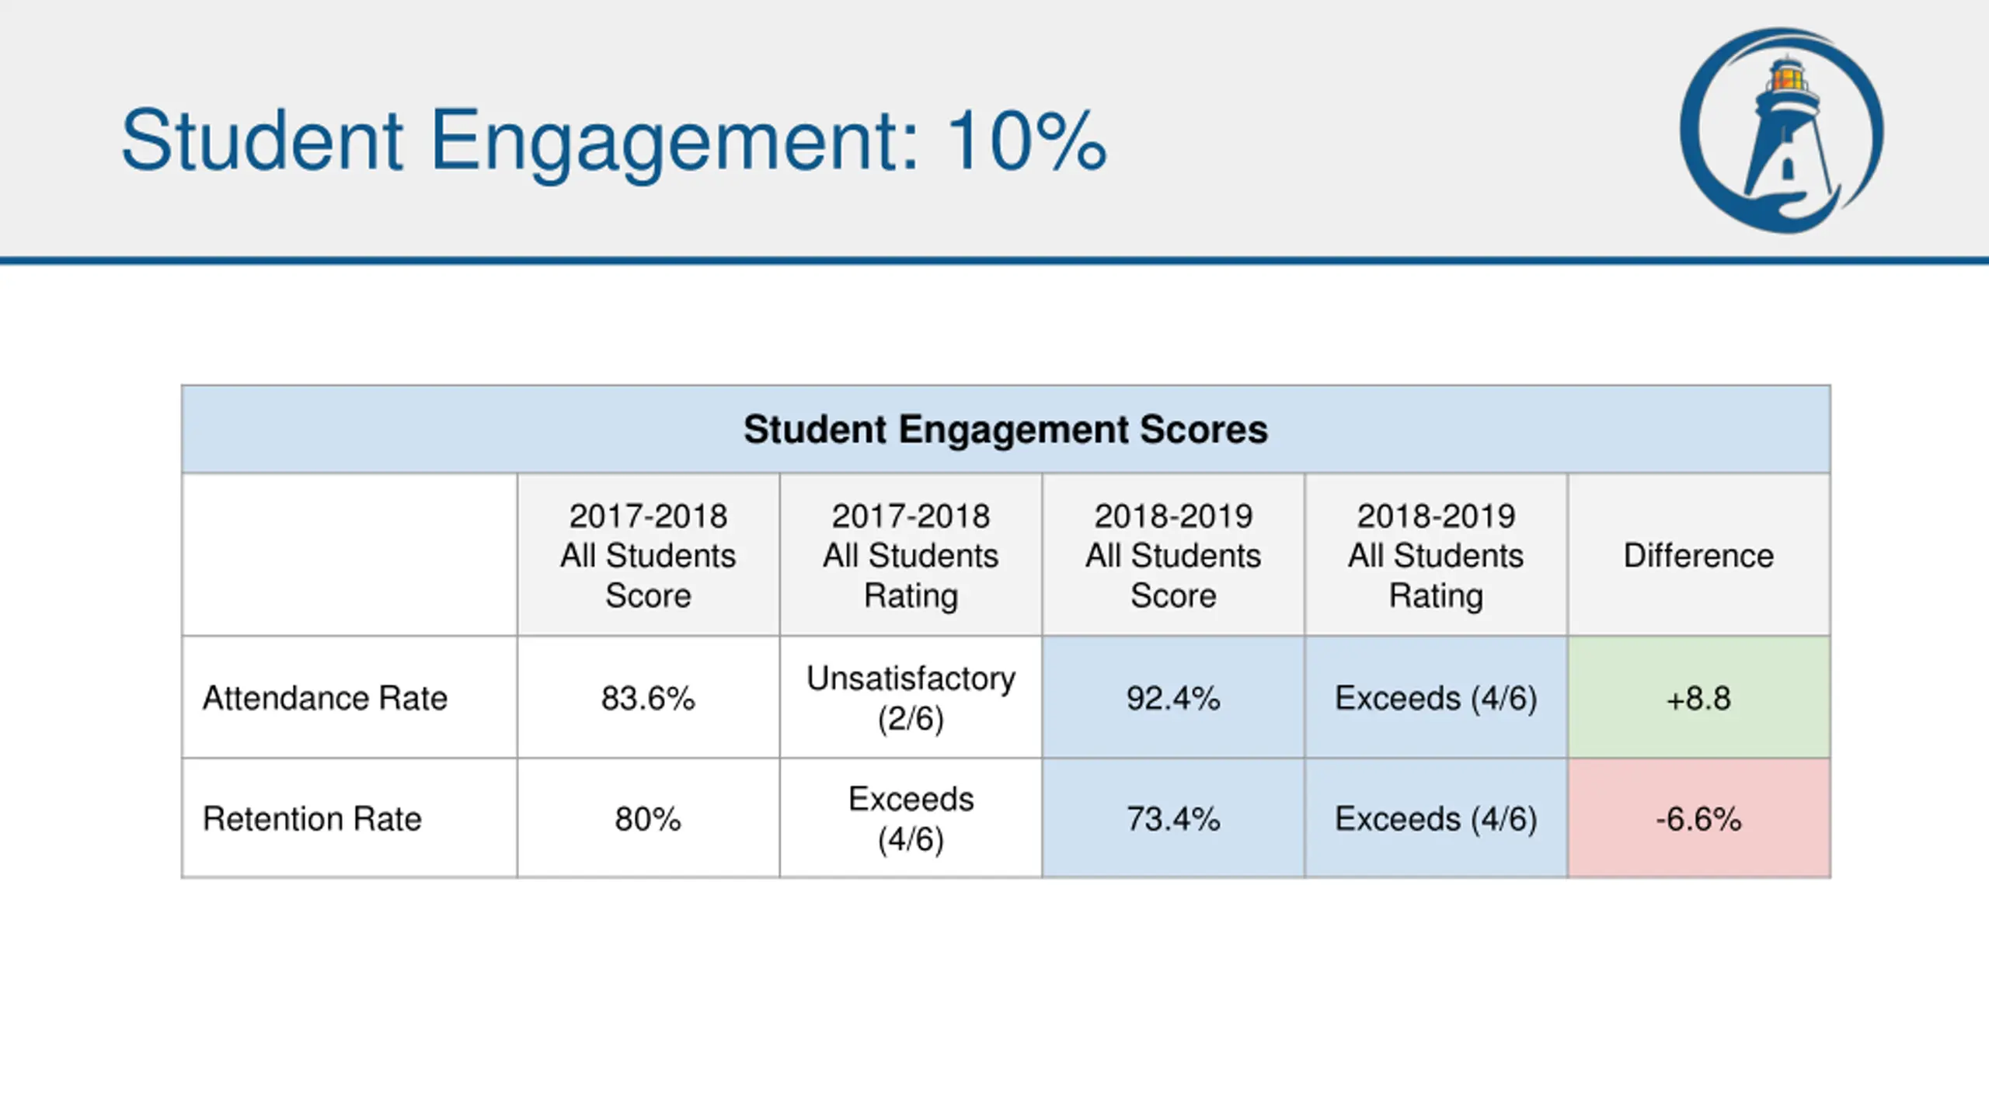Click the "2018-2019 All Students Score" column header

click(1173, 555)
